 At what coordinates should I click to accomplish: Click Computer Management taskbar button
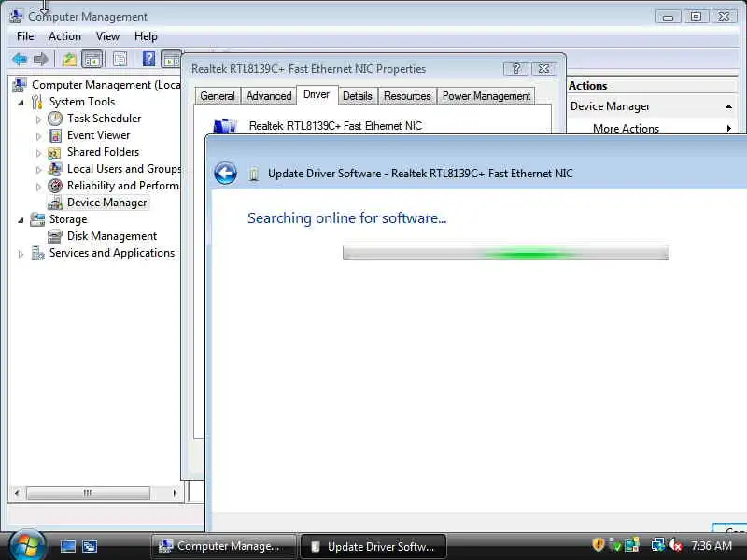tap(223, 546)
